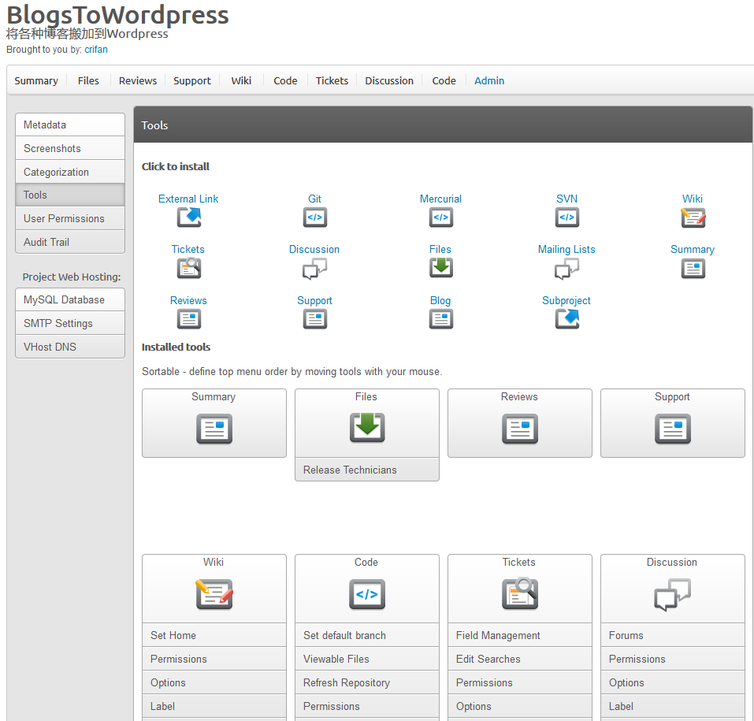Install the Mailing Lists tool icon
754x721 pixels.
567,269
